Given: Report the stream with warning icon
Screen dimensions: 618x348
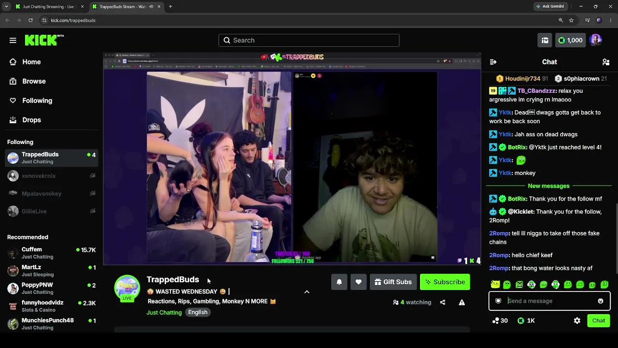Looking at the screenshot, I should point(462,302).
